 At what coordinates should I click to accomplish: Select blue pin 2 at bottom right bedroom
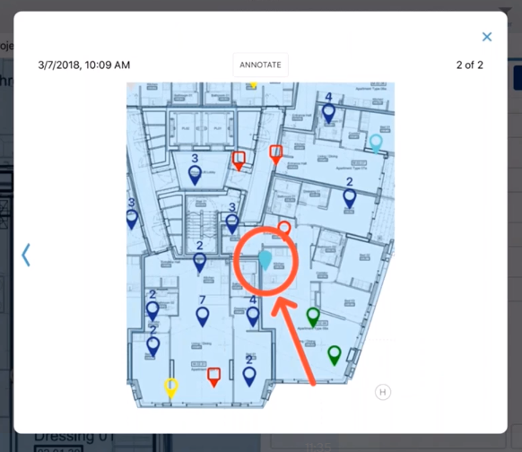tap(249, 377)
